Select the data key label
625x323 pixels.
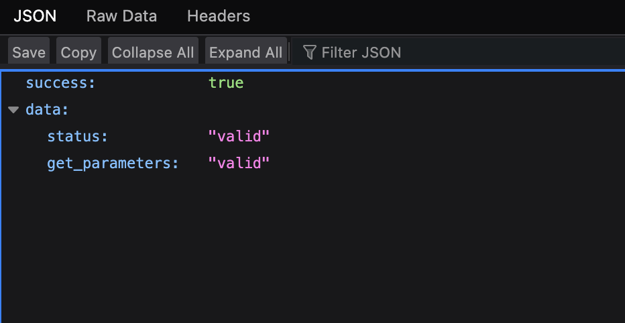tap(47, 110)
